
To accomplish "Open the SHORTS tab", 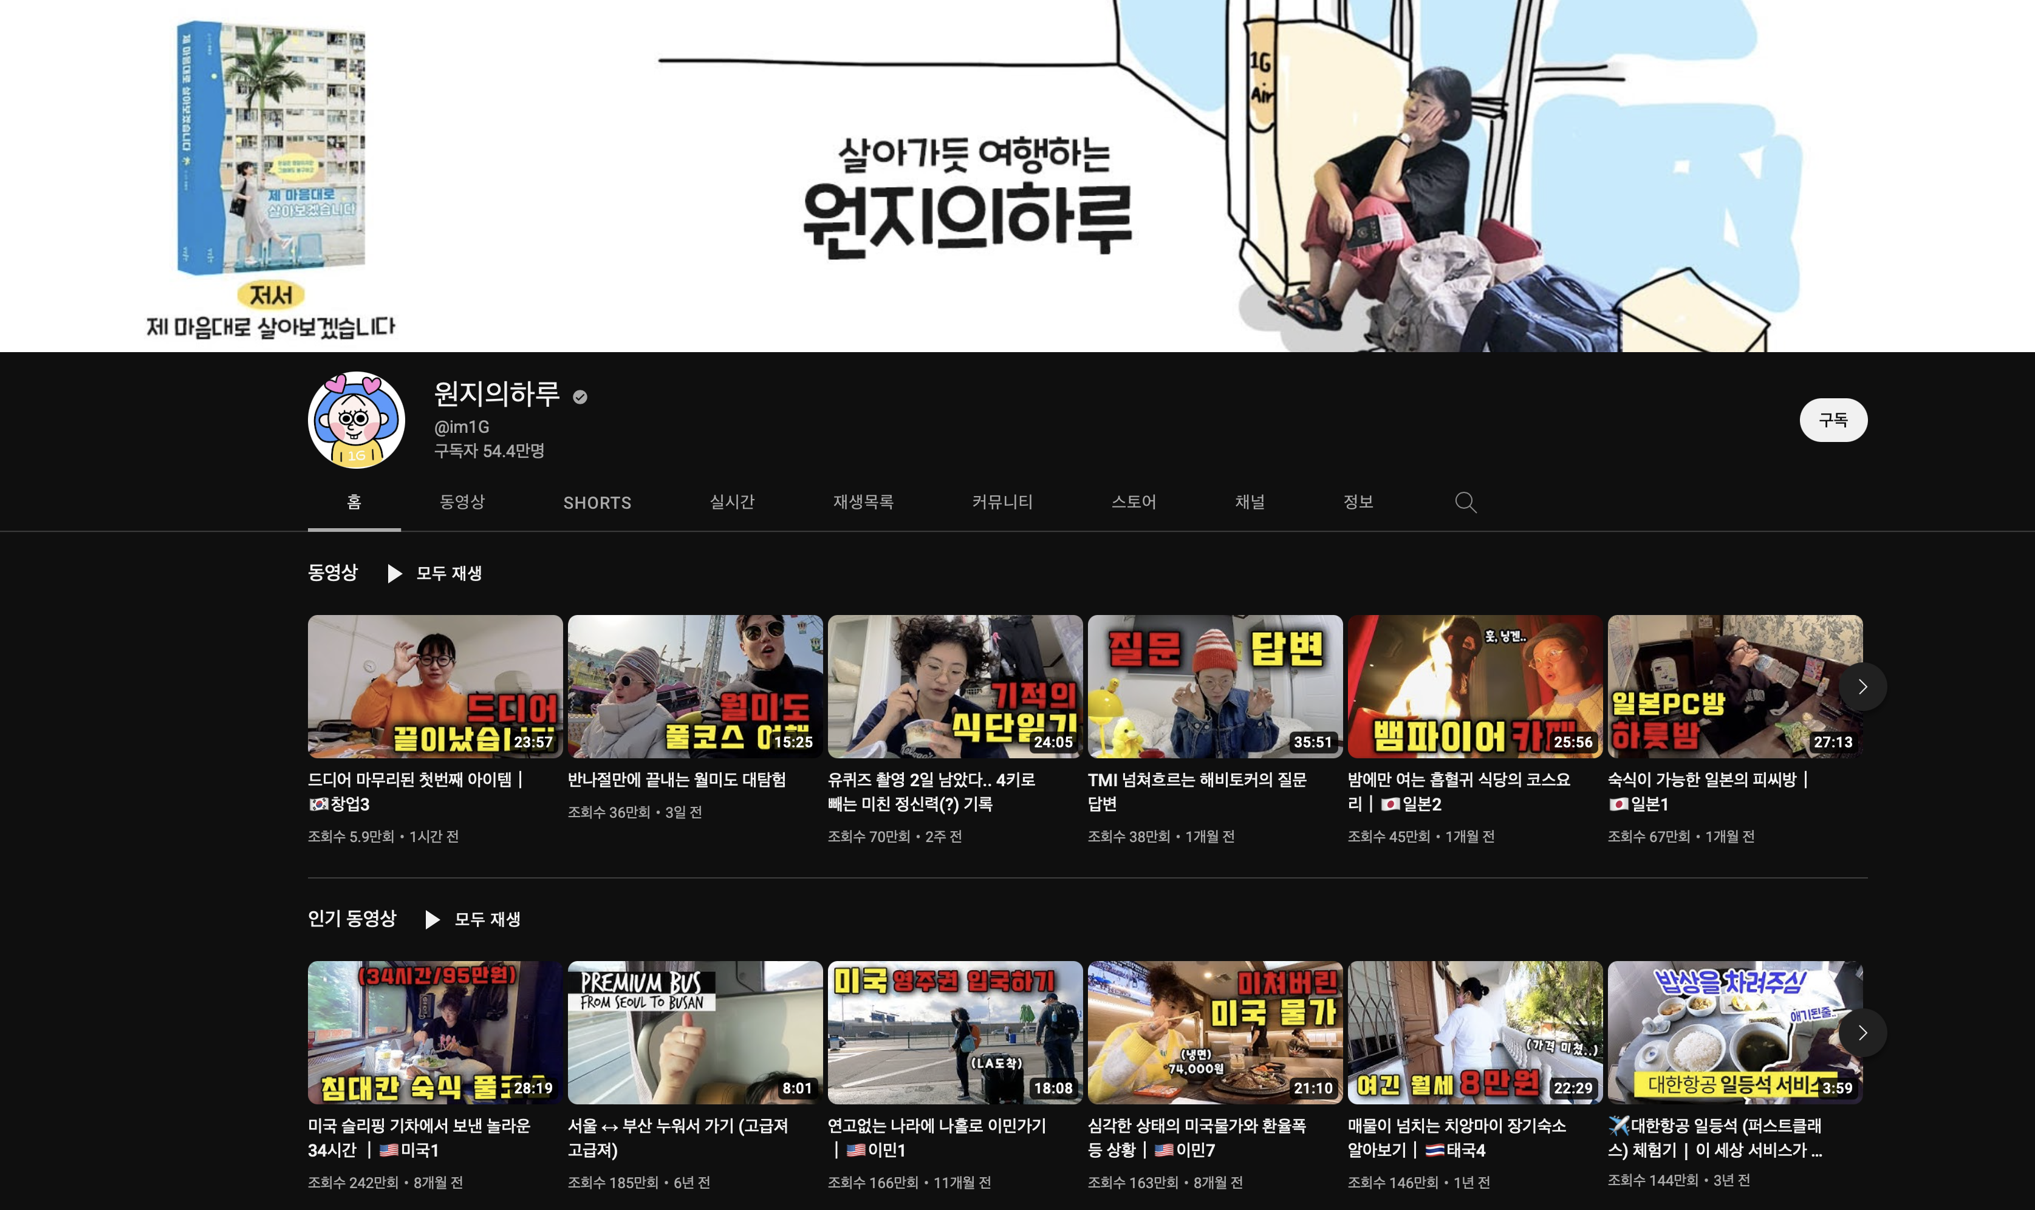I will click(597, 502).
